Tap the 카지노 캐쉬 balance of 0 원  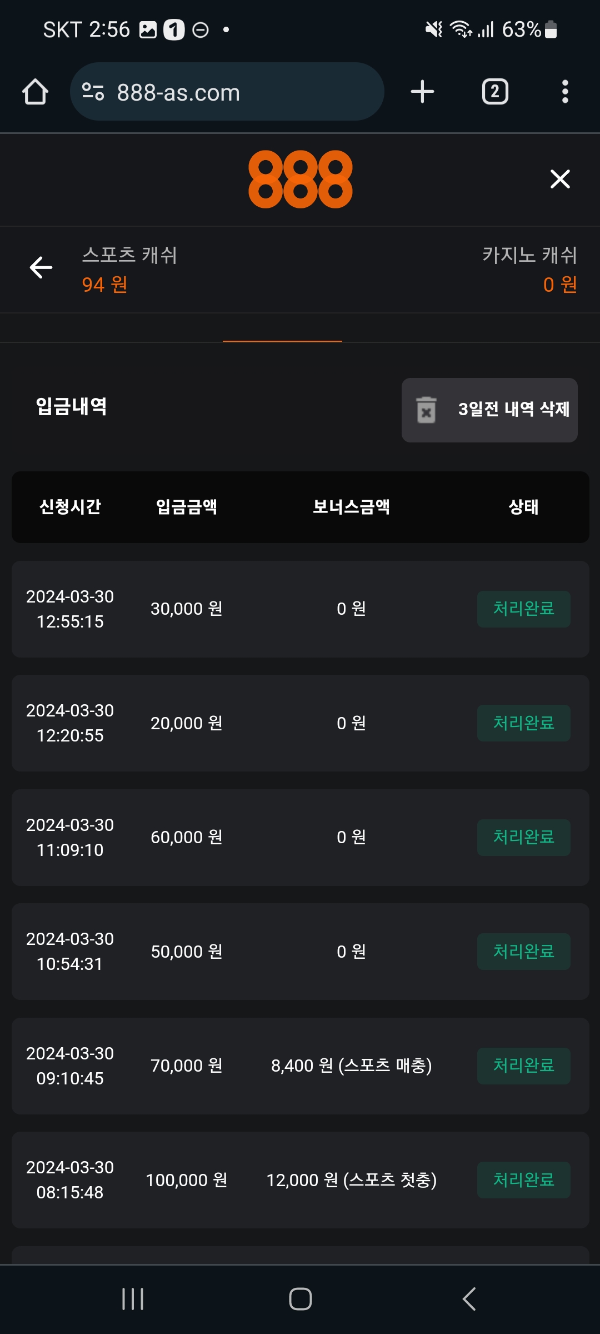(559, 285)
